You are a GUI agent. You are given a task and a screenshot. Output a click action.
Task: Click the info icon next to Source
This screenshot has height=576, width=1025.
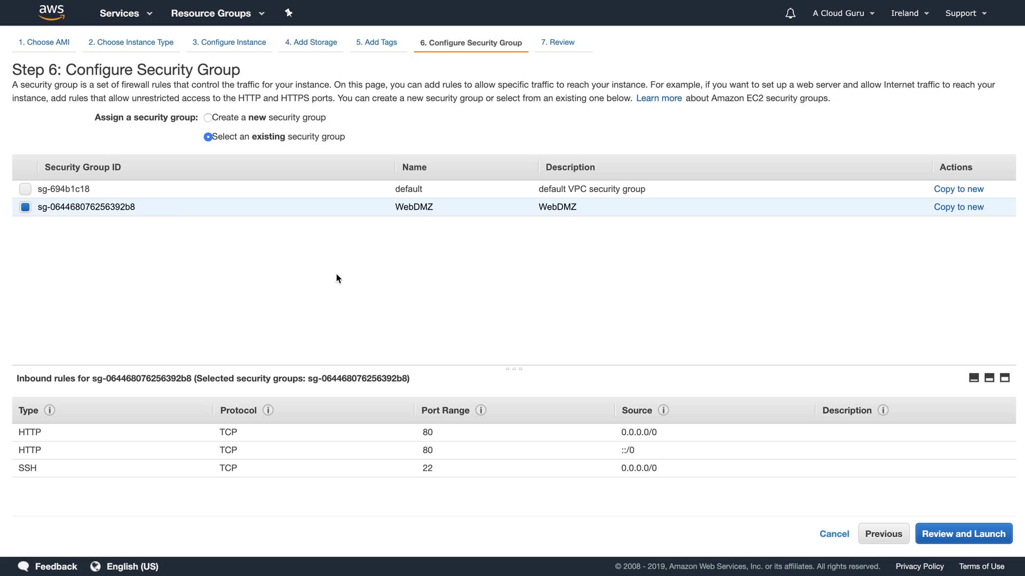click(663, 410)
